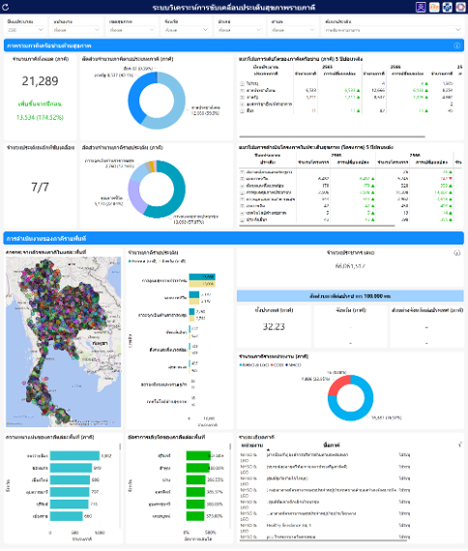The height and width of the screenshot is (551, 468).
Task: Sort the details table by the ชื่อภาคี column header
Action: tap(332, 445)
